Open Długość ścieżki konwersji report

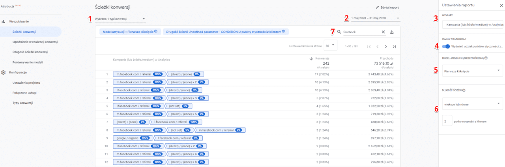(30, 52)
